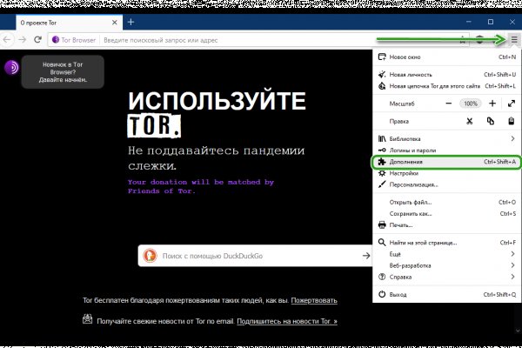
Task: Zoom in with the plus button
Action: [x=491, y=104]
